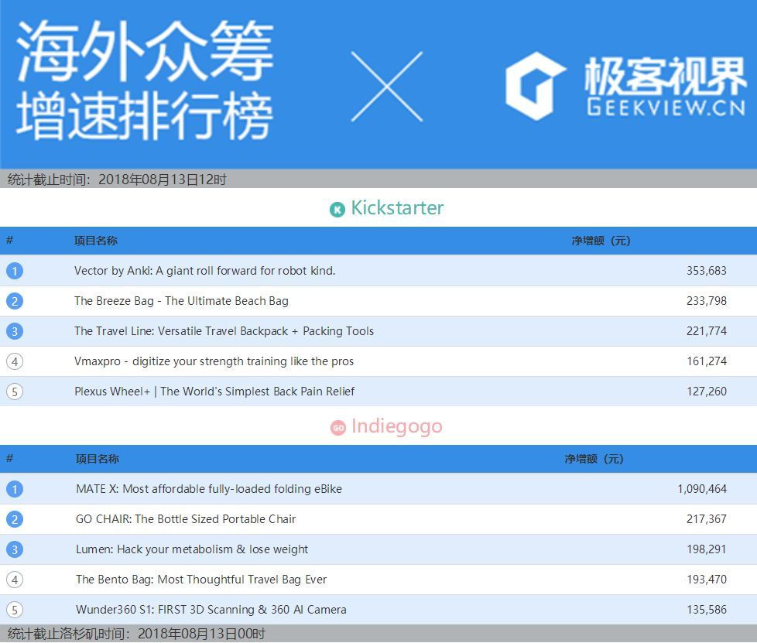Click rank 4 badge beside Vmaxpro
The height and width of the screenshot is (643, 757).
click(x=15, y=361)
